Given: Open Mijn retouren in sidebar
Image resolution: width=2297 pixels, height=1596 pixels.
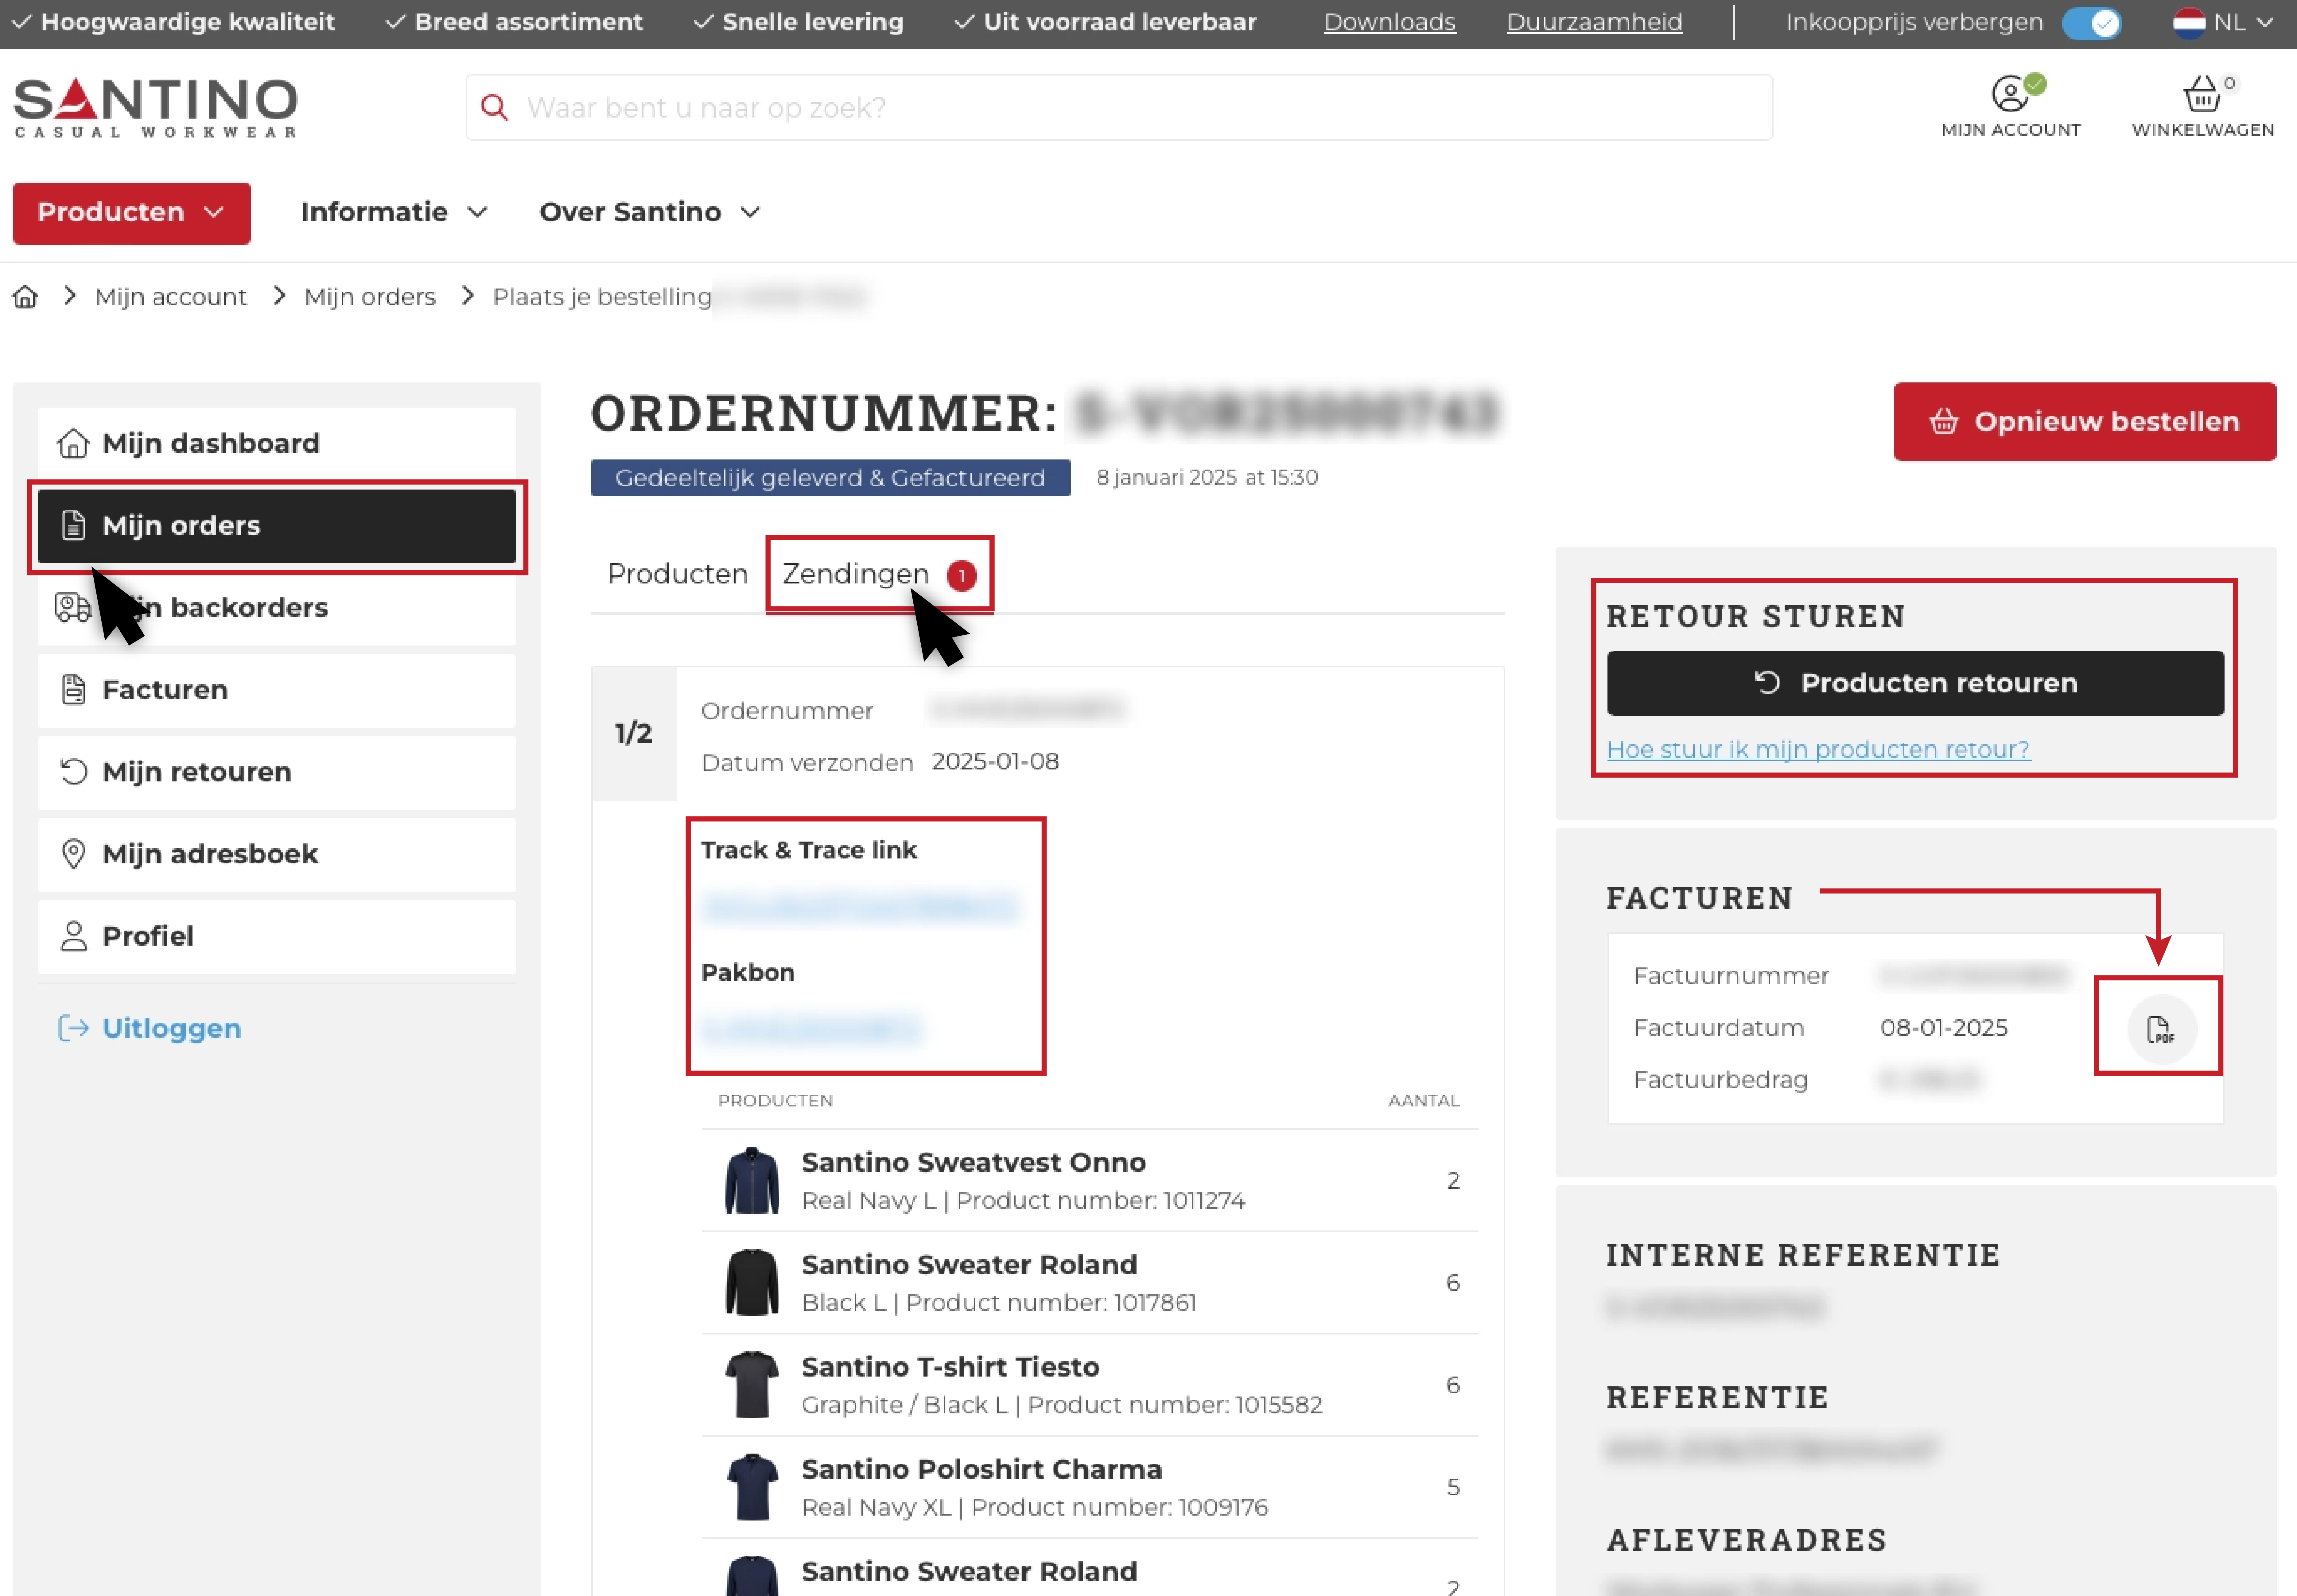Looking at the screenshot, I should [x=277, y=772].
